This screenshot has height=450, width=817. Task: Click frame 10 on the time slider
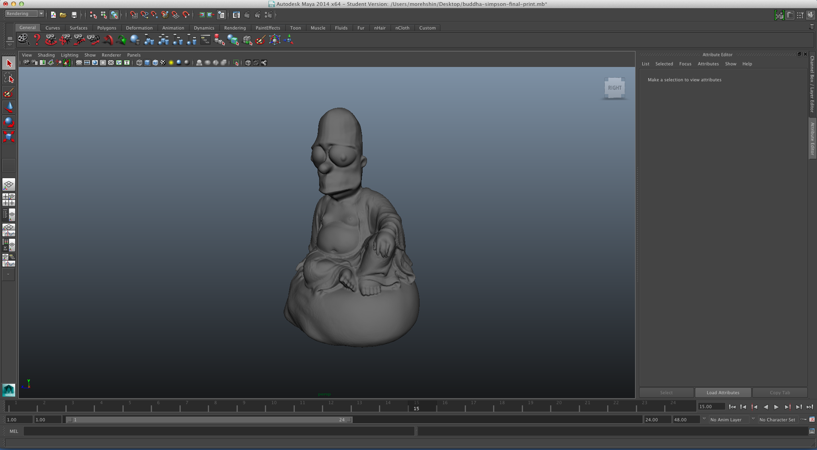[x=274, y=406]
